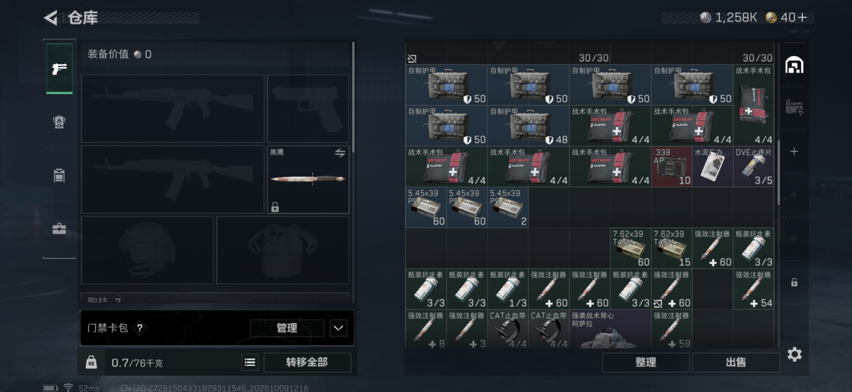Select the 黑鹰 knife in the melee slot
852x392 pixels.
click(x=308, y=179)
